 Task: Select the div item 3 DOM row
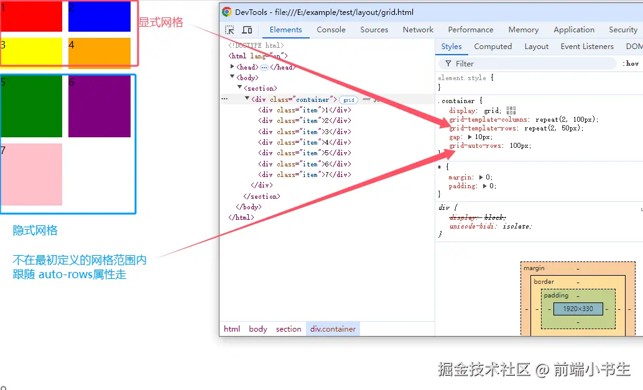(305, 132)
